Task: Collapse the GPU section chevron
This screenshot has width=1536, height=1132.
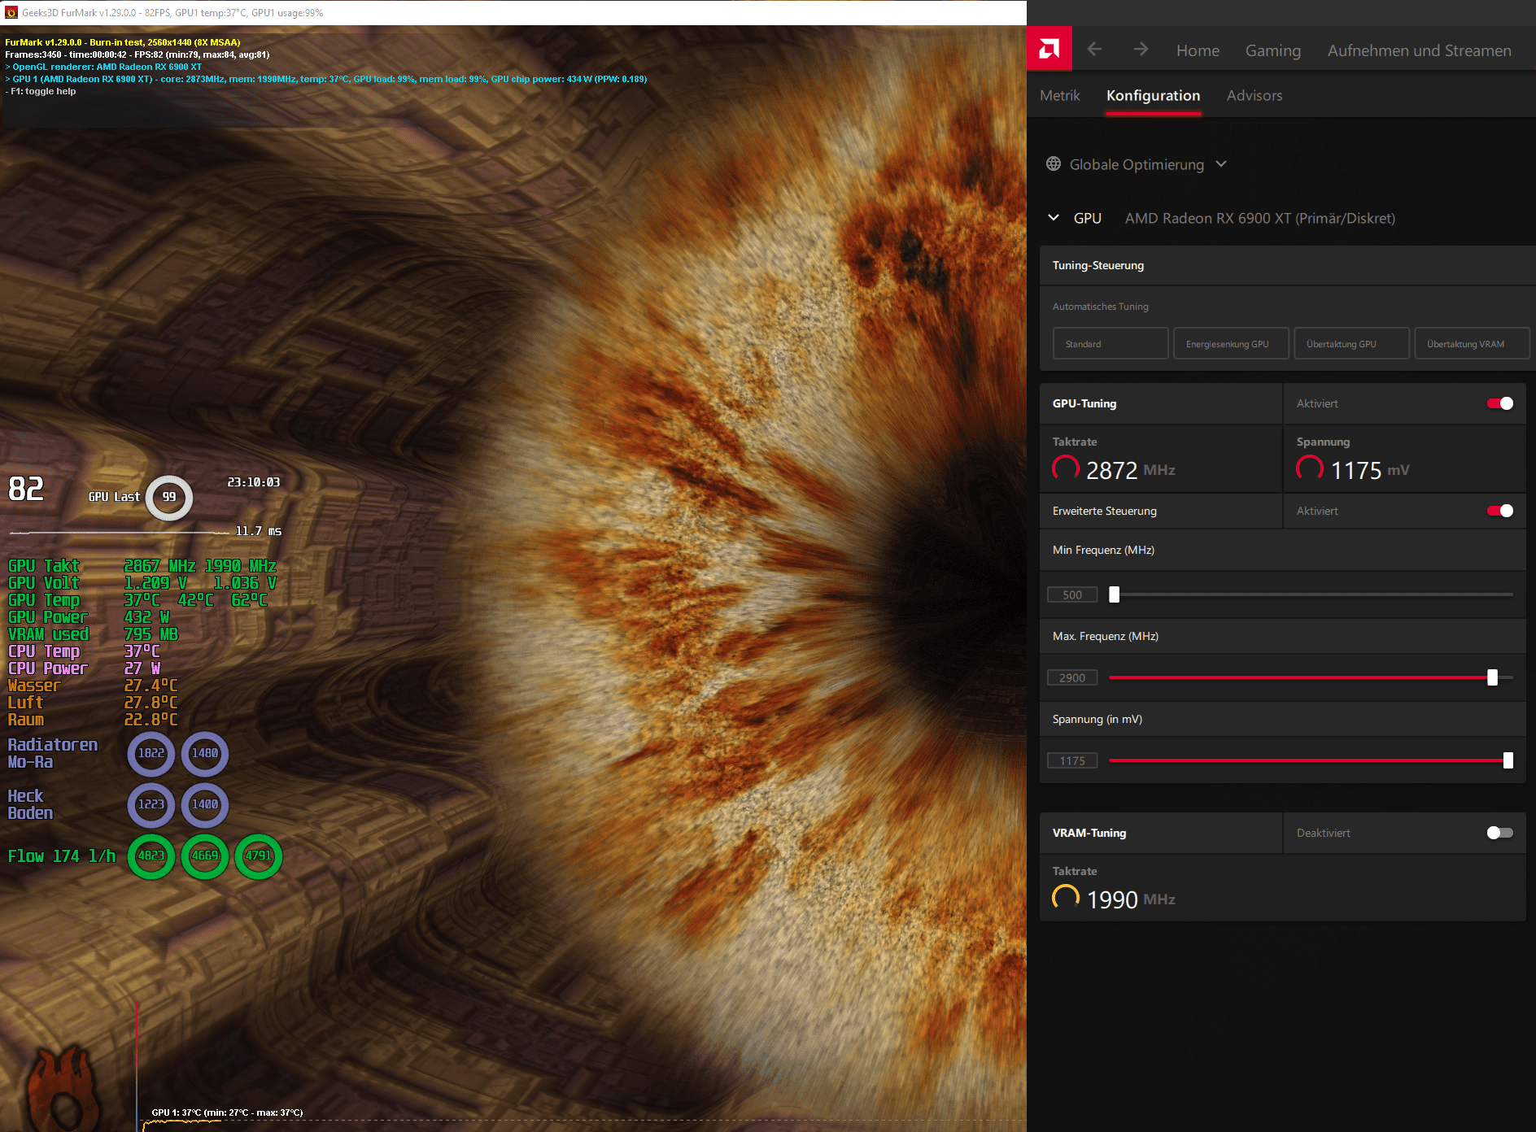Action: point(1054,218)
